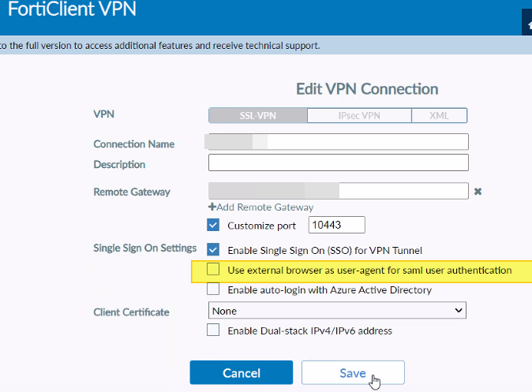Viewport: 532px width, 392px height.
Task: Click the home icon in the header
Action: coord(527,24)
